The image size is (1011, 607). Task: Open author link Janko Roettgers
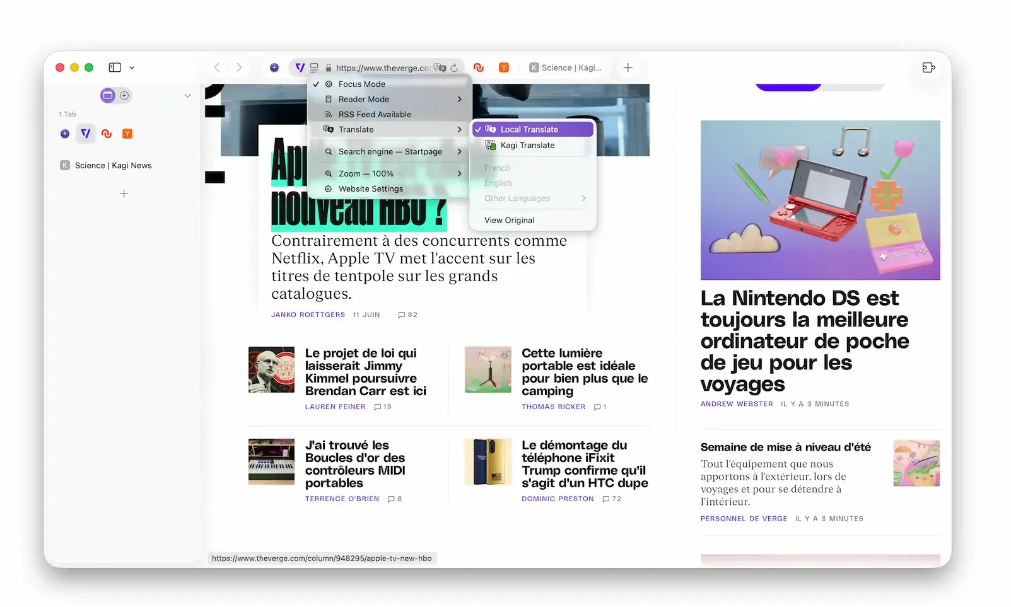[x=308, y=315]
